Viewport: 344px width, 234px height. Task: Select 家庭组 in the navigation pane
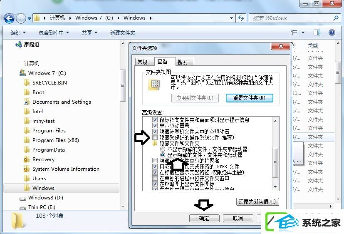(x=32, y=45)
